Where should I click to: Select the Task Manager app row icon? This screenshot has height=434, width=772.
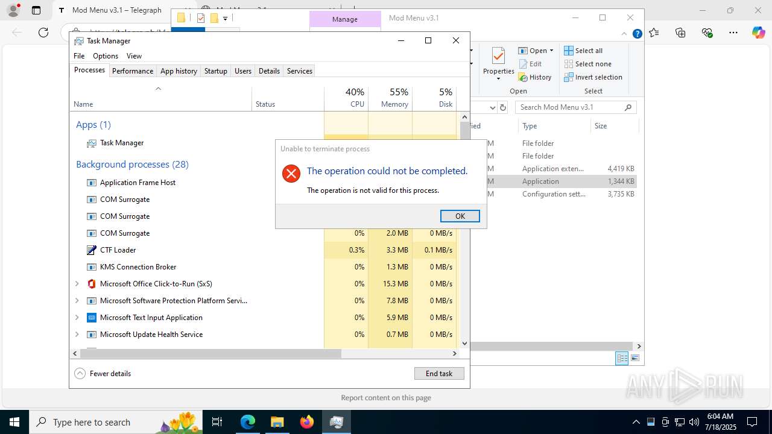click(92, 143)
